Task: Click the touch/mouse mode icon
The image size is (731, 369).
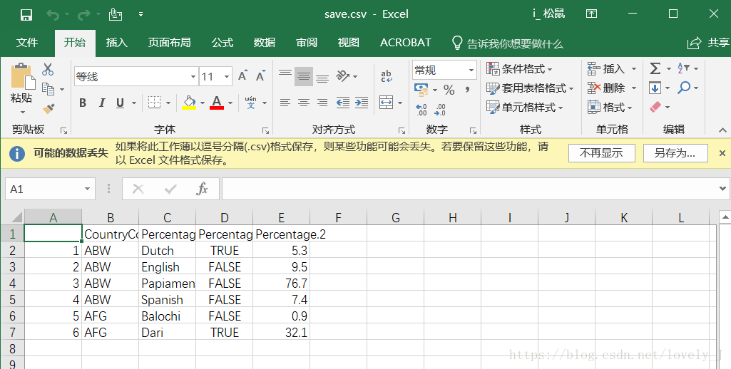Action: (x=115, y=14)
